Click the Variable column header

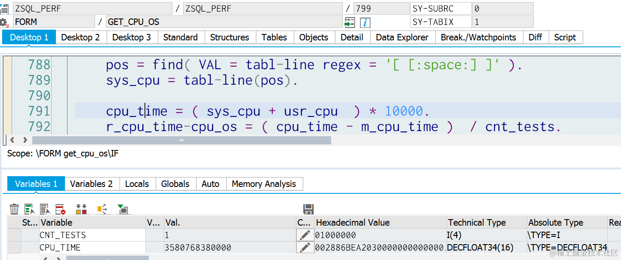coord(92,223)
